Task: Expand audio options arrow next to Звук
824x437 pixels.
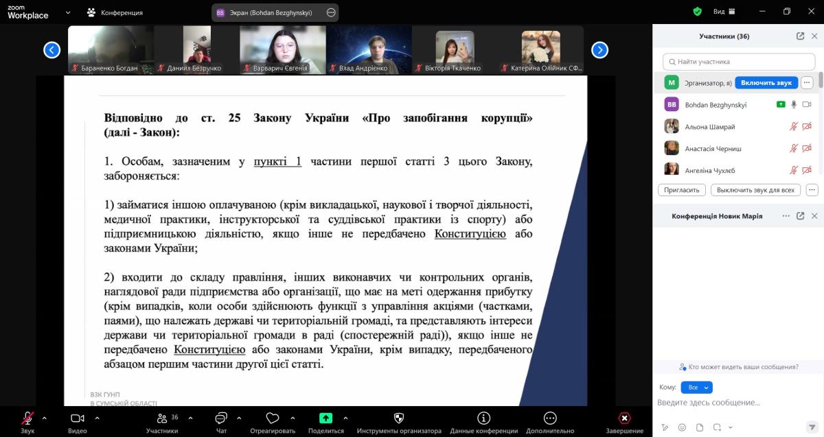Action: [45, 418]
